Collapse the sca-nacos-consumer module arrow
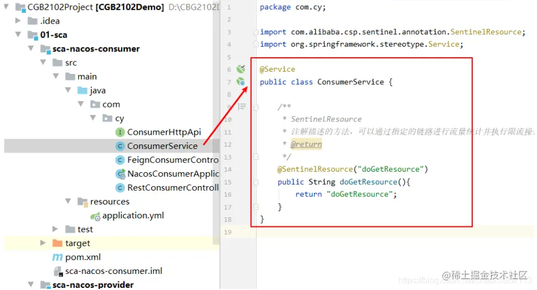Viewport: 537px width, 290px height. pyautogui.click(x=31, y=48)
